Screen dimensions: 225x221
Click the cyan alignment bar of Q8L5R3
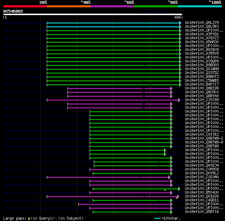click(113, 27)
